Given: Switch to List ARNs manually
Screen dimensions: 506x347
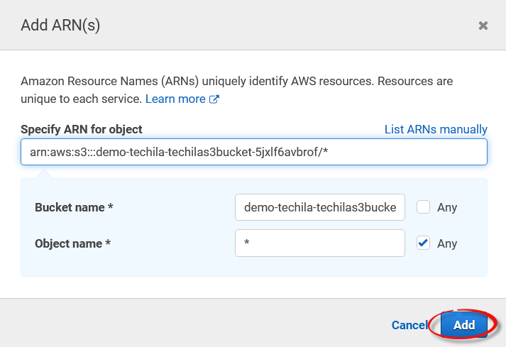Looking at the screenshot, I should (436, 129).
